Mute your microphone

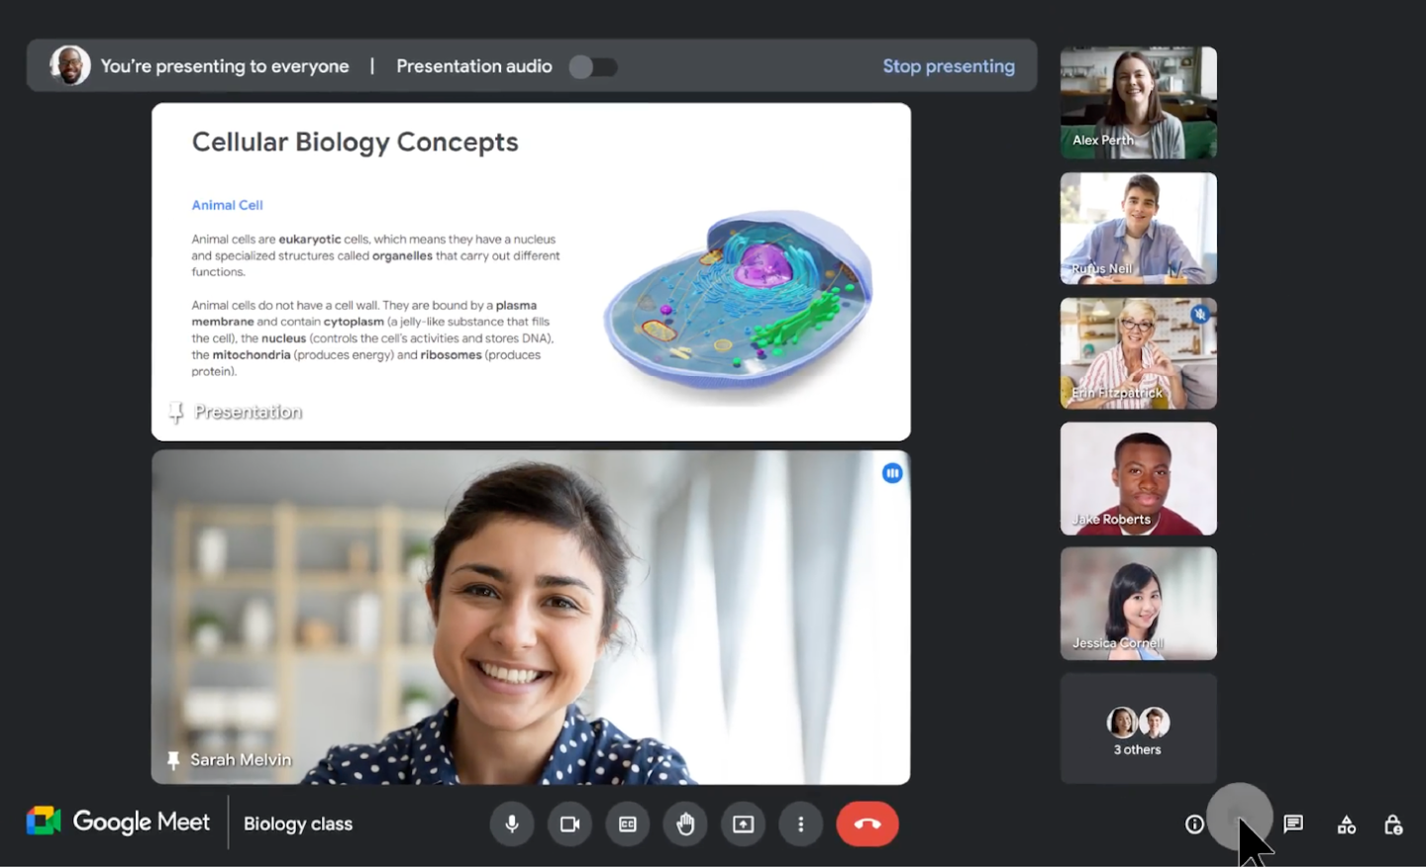coord(512,823)
